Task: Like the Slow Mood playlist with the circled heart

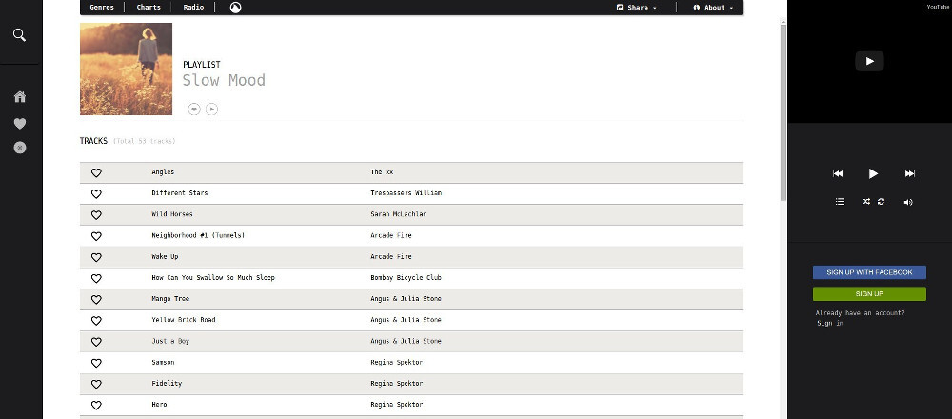Action: click(194, 109)
